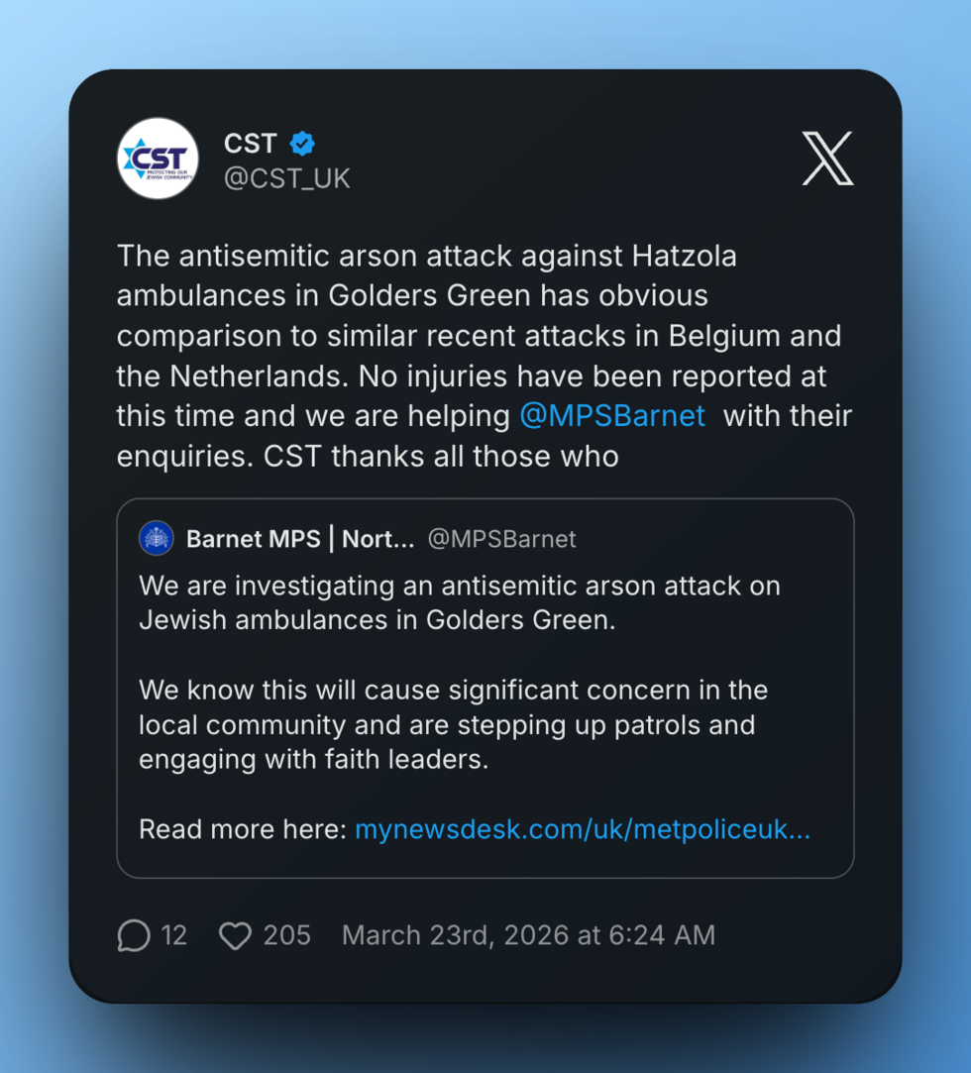Click the March 23rd, 2026 timestamp

[x=528, y=935]
